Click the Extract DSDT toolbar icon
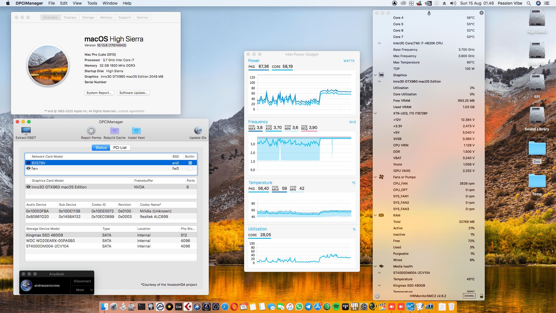The image size is (556, 313). [x=26, y=131]
